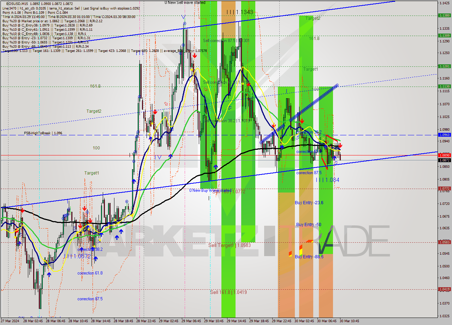The image size is (452, 325).
Task: Click the Sell Target1 | 1.0583 label
Action: 230,245
